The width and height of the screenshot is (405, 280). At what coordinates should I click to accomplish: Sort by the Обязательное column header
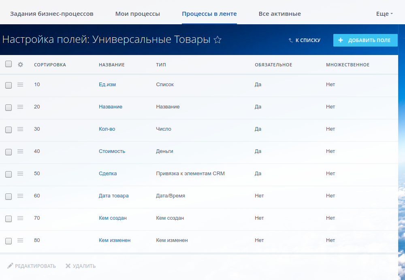(273, 65)
